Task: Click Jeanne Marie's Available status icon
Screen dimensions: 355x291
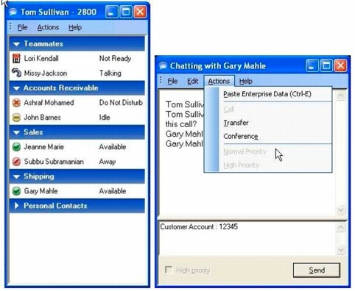Action: tap(16, 147)
